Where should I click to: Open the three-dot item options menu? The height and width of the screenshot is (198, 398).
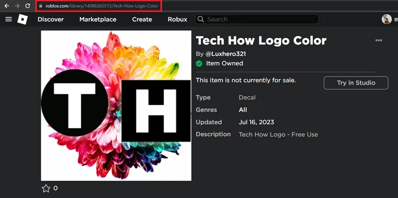point(379,40)
